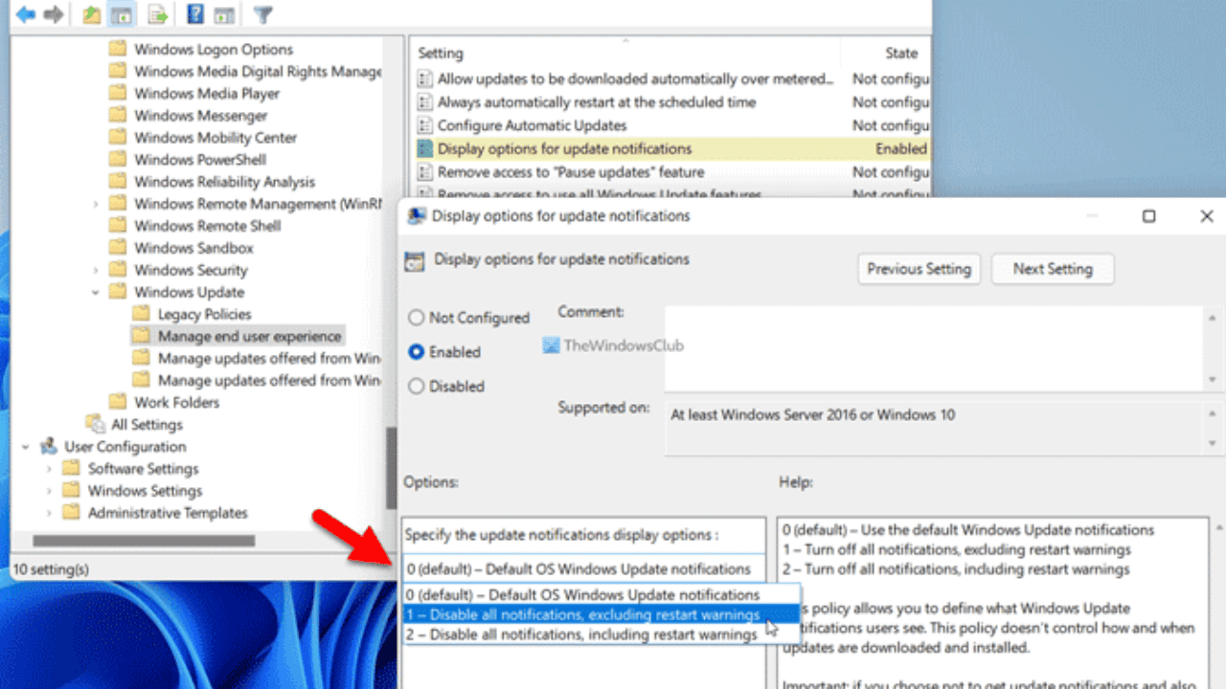1226x689 pixels.
Task: Click the console tree's horizontal scrollbar thumb
Action: tap(144, 541)
